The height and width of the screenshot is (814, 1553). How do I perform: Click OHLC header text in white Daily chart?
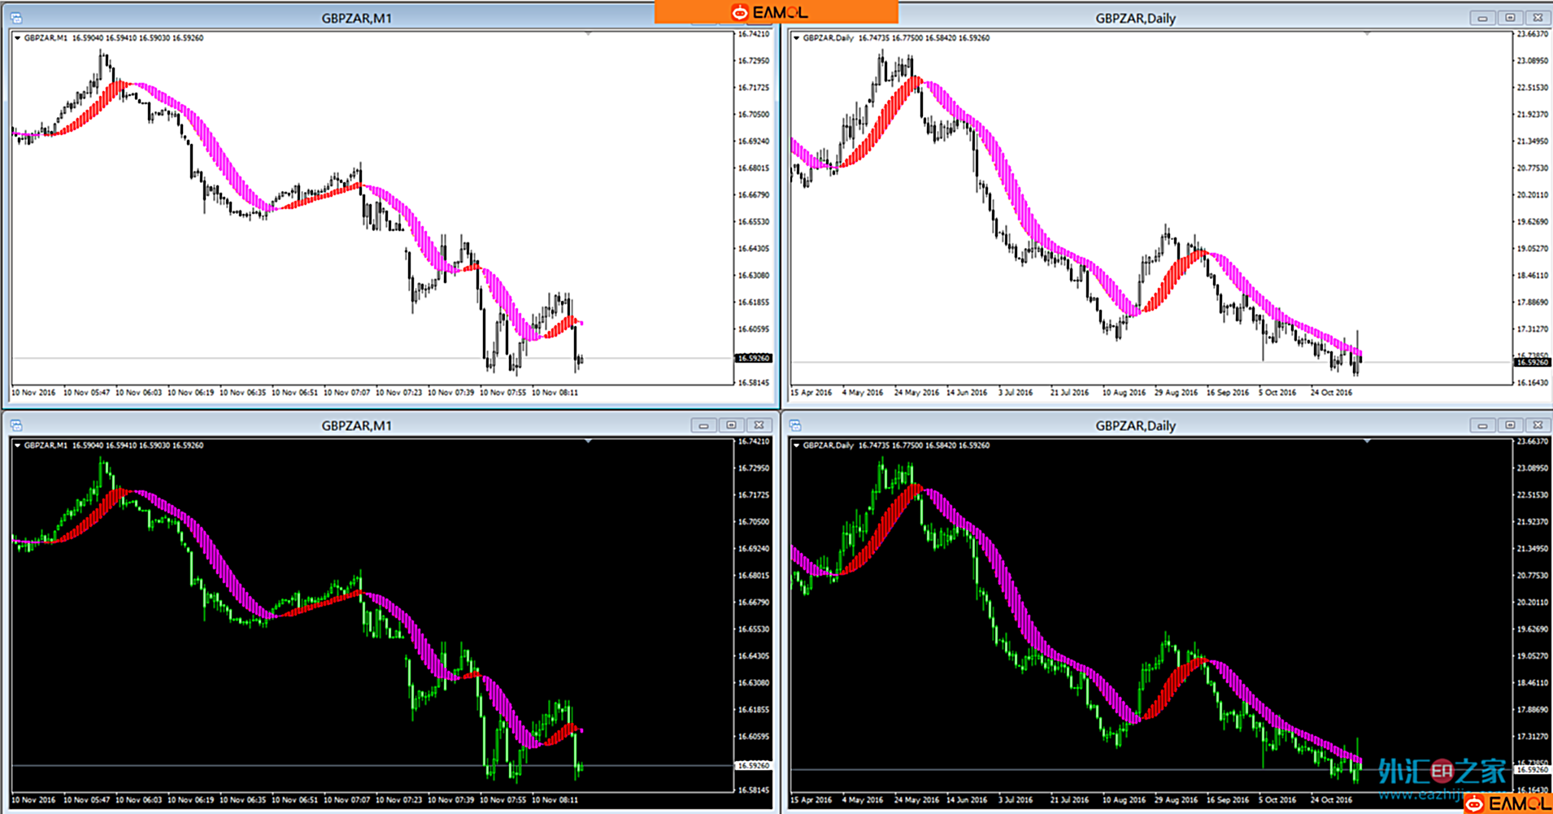896,37
